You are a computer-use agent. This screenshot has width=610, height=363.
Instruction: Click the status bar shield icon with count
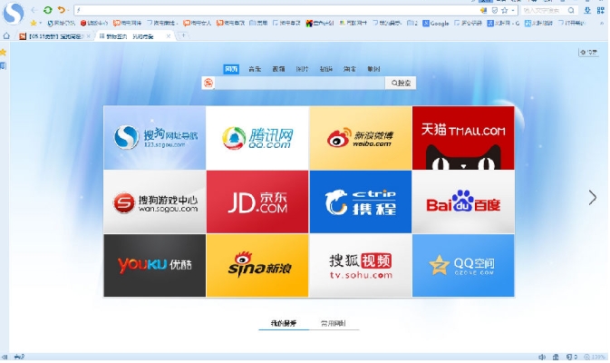tap(571, 357)
